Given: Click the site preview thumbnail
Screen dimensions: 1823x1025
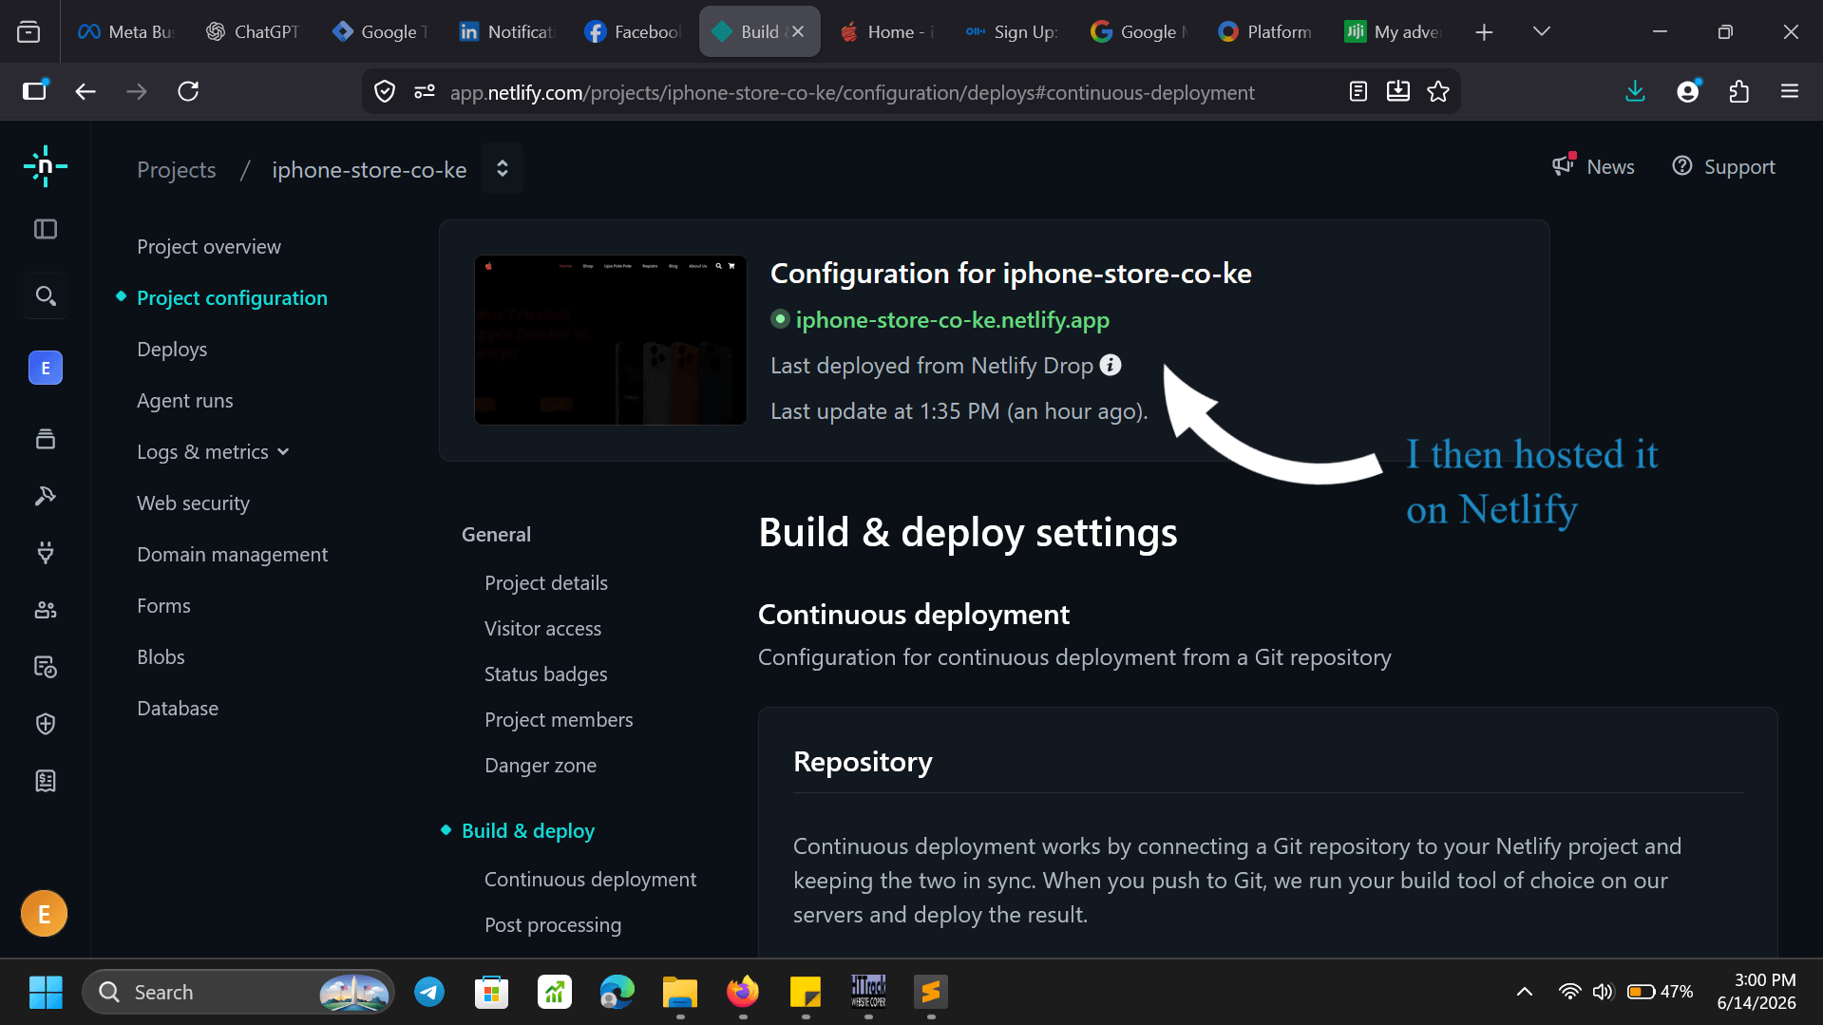Looking at the screenshot, I should coord(611,340).
